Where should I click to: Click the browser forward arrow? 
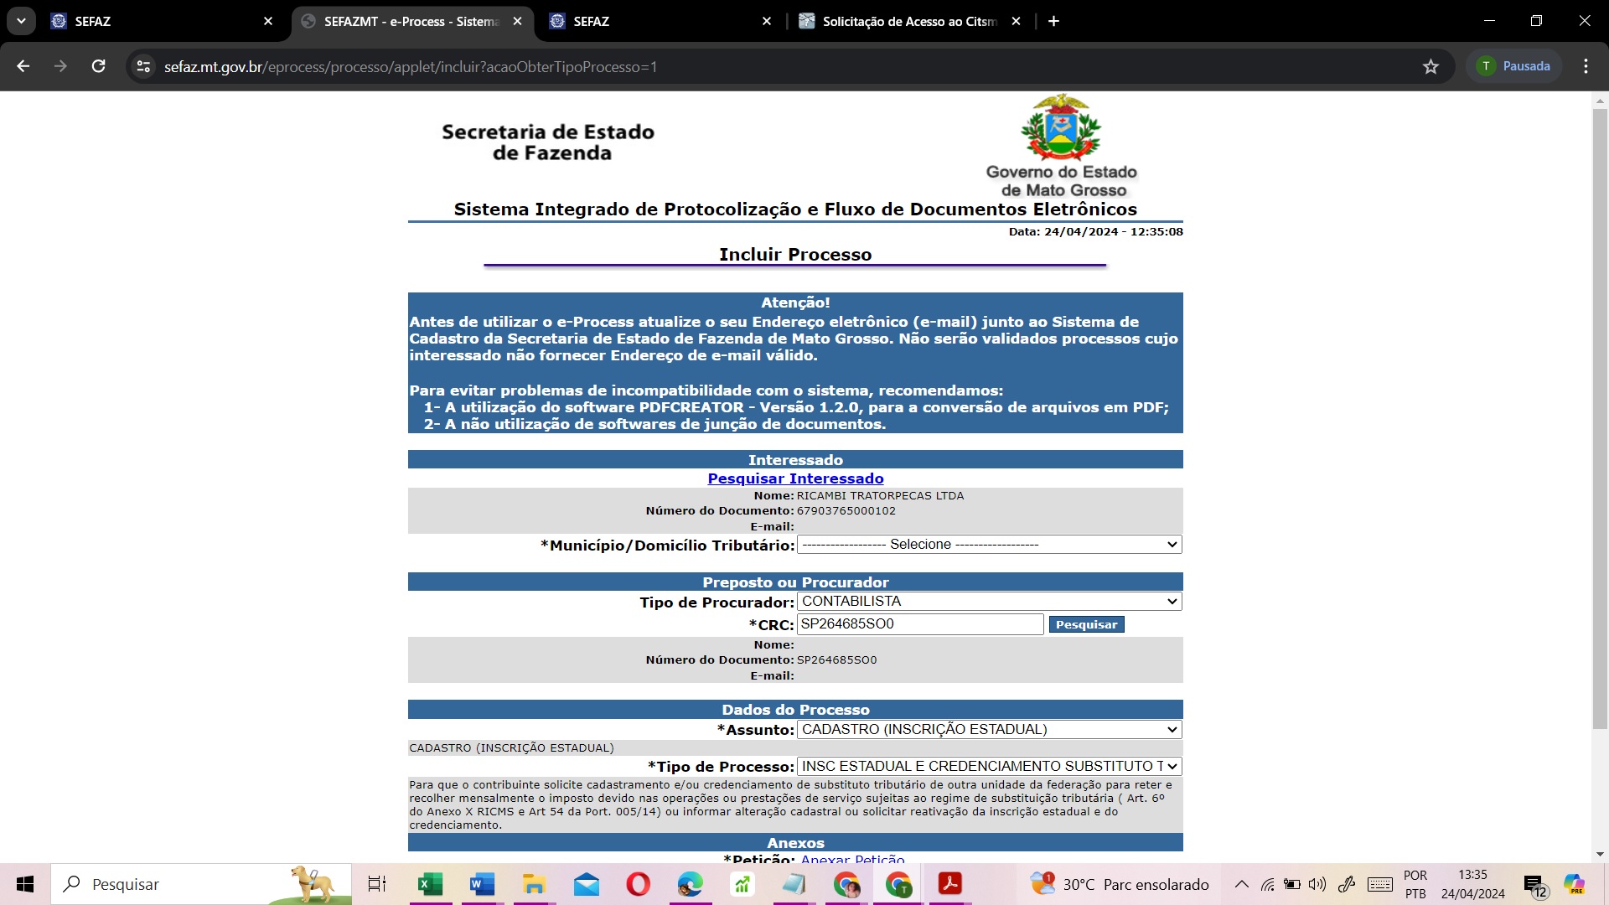[x=60, y=66]
